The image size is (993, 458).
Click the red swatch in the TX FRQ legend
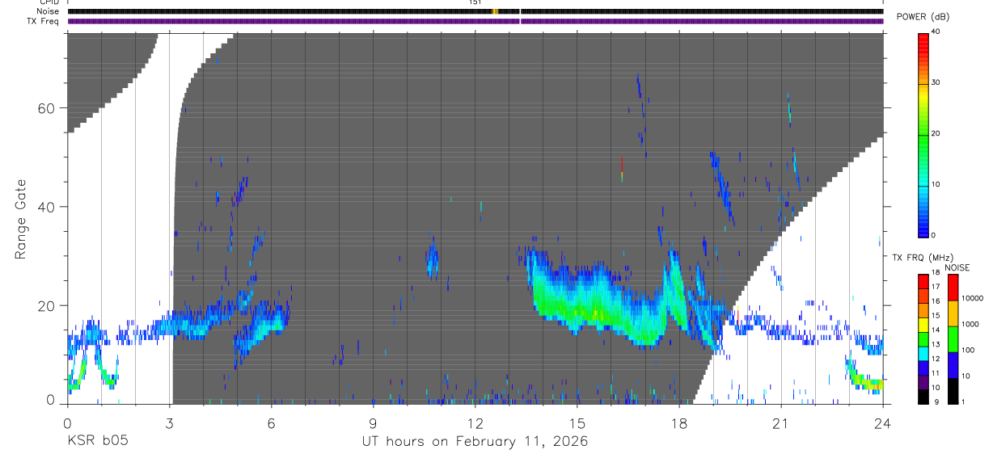click(x=923, y=279)
